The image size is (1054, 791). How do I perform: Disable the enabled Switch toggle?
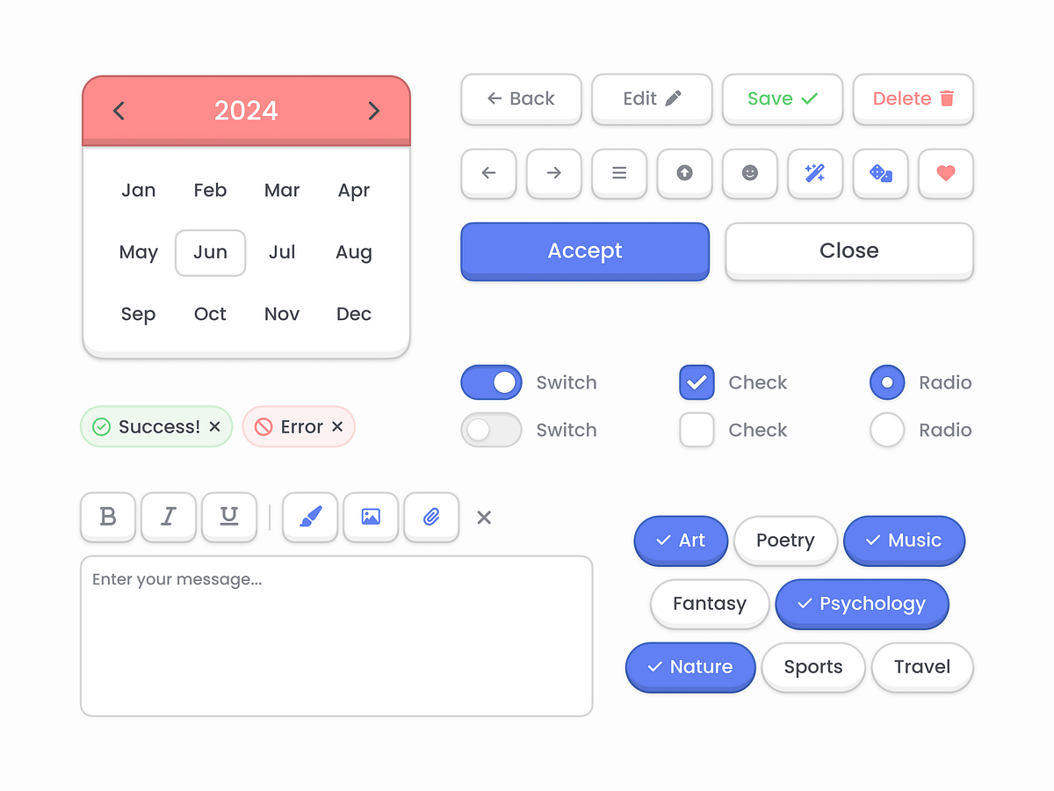[491, 382]
